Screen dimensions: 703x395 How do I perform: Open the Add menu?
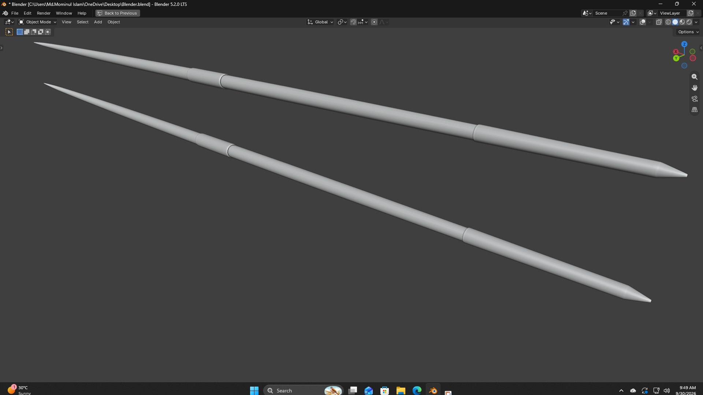98,22
